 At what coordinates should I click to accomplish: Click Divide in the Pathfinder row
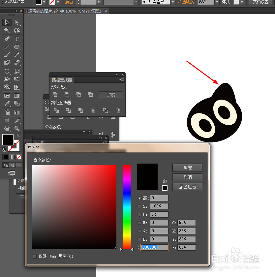click(x=56, y=110)
